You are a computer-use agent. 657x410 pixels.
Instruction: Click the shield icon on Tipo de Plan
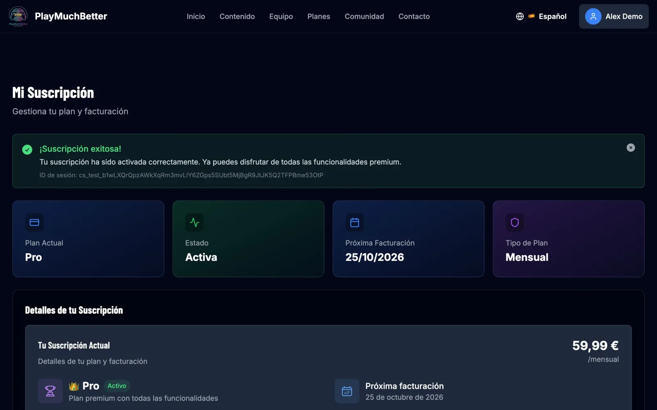[515, 222]
